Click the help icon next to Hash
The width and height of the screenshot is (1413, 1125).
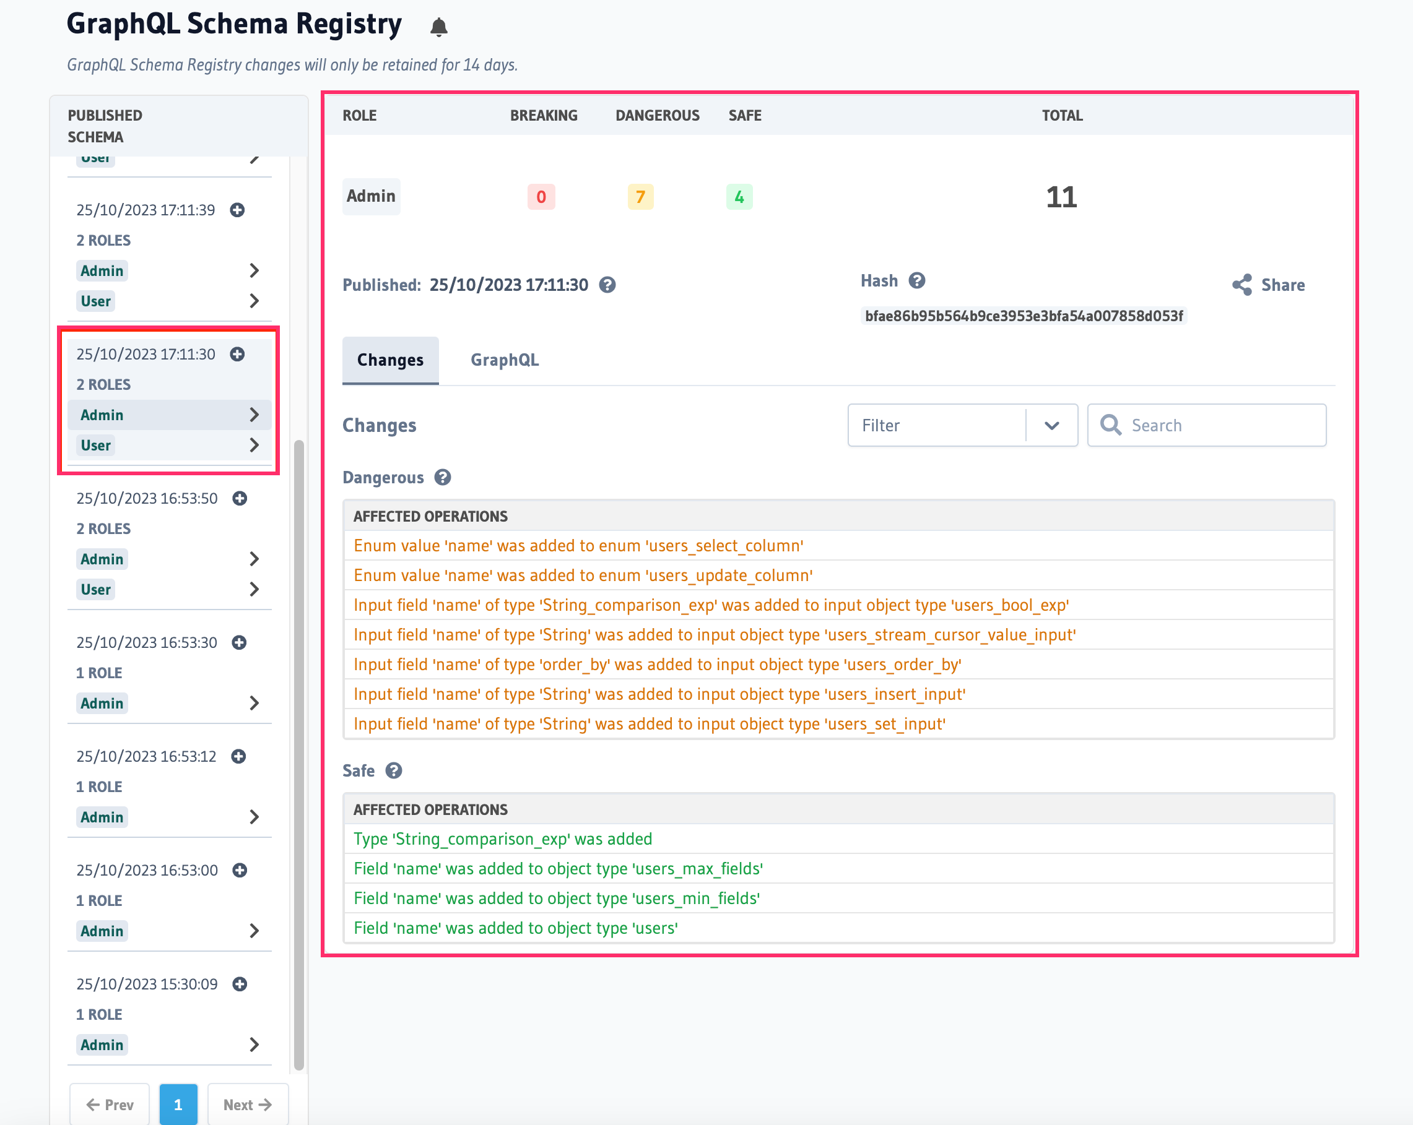click(x=917, y=280)
